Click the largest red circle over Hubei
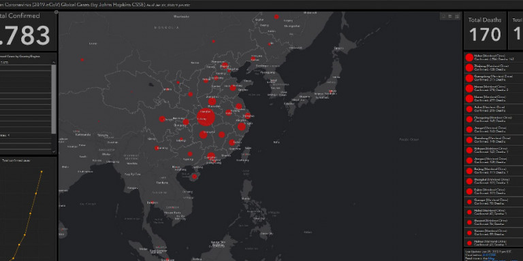Viewport: 523px width, 261px height. point(206,117)
